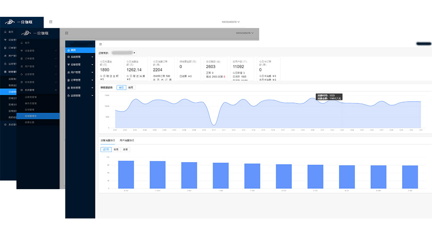Click the 设备管理 wifi icon in the front sidebar

[x=68, y=65]
